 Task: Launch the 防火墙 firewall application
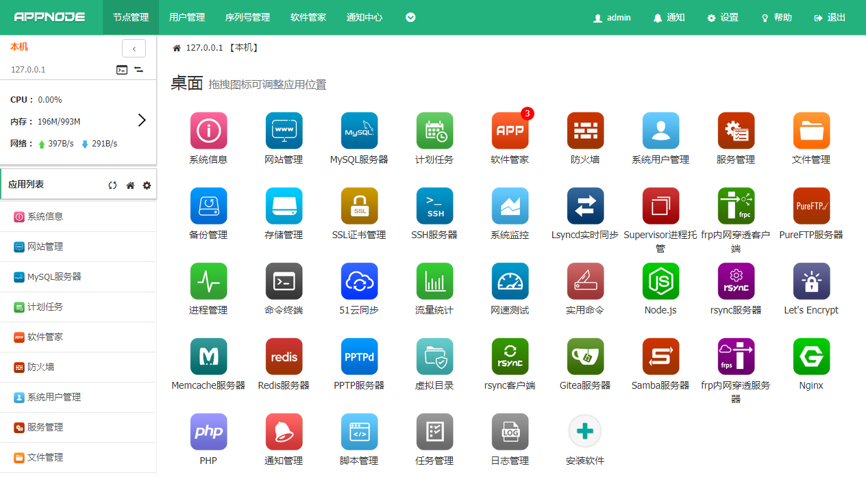pyautogui.click(x=585, y=131)
